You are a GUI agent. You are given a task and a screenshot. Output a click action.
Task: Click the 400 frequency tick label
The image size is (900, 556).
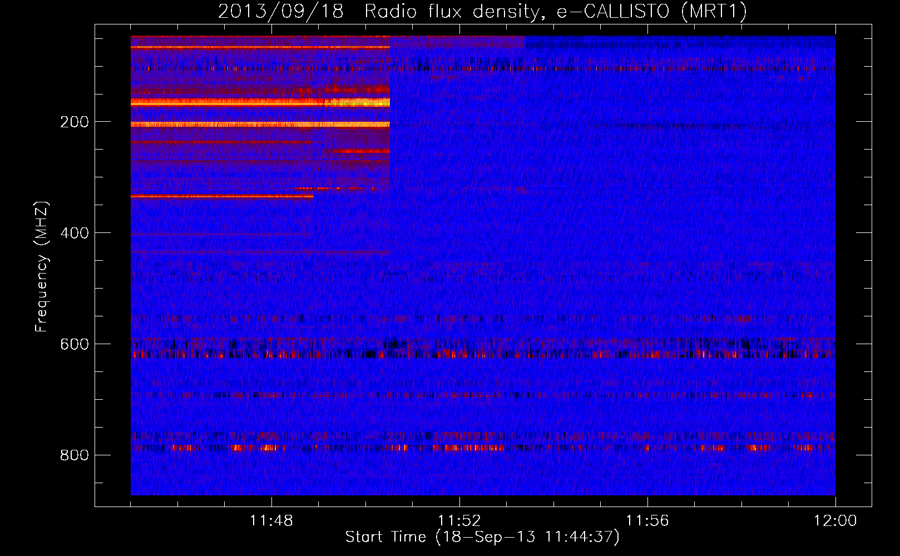[74, 234]
